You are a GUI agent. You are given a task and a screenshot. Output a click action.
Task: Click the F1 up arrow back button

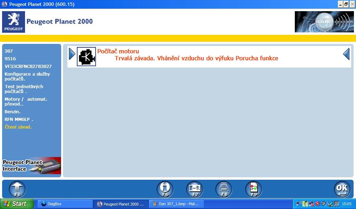point(17,189)
